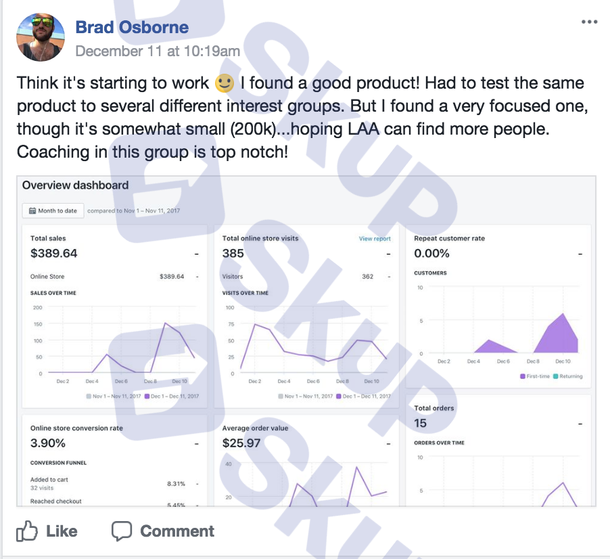
Task: Open View report for online store visits
Action: click(x=375, y=239)
